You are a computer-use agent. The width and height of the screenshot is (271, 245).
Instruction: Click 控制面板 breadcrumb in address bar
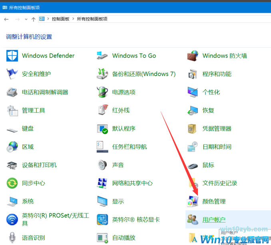60,19
